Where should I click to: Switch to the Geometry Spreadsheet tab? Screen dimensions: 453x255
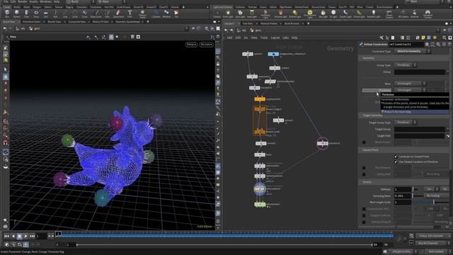(127, 22)
